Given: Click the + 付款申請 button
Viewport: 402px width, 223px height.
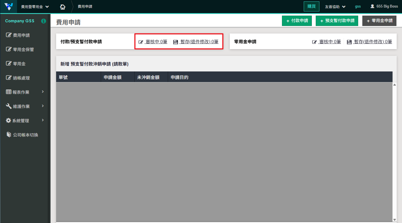Looking at the screenshot, I should pyautogui.click(x=297, y=21).
